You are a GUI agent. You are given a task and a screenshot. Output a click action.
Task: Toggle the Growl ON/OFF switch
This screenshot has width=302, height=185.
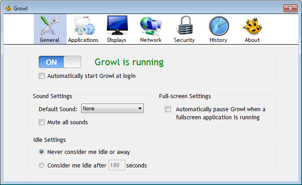tap(60, 62)
